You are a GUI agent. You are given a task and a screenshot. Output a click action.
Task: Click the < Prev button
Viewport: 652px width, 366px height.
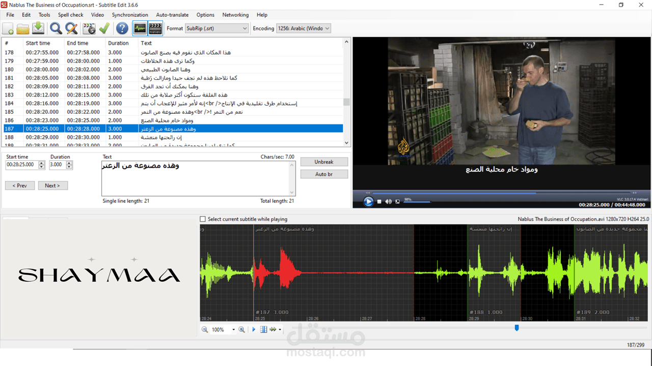tap(20, 186)
